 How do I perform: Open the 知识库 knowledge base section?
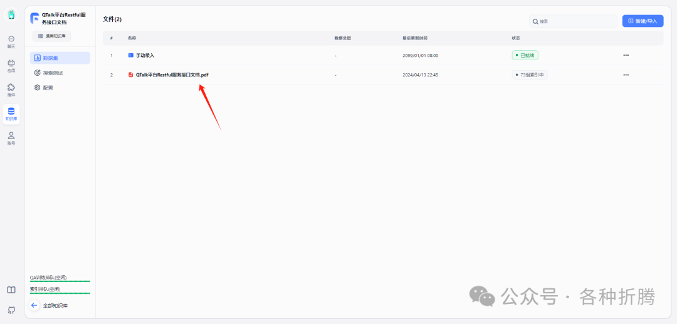click(11, 114)
